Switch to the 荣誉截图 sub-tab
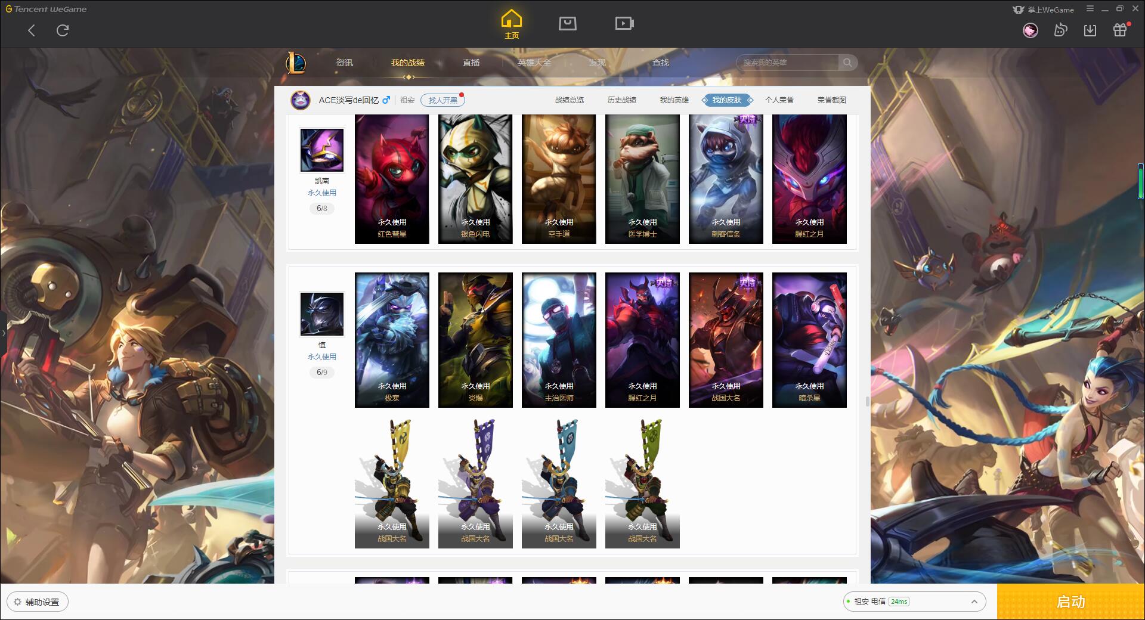 pos(832,100)
